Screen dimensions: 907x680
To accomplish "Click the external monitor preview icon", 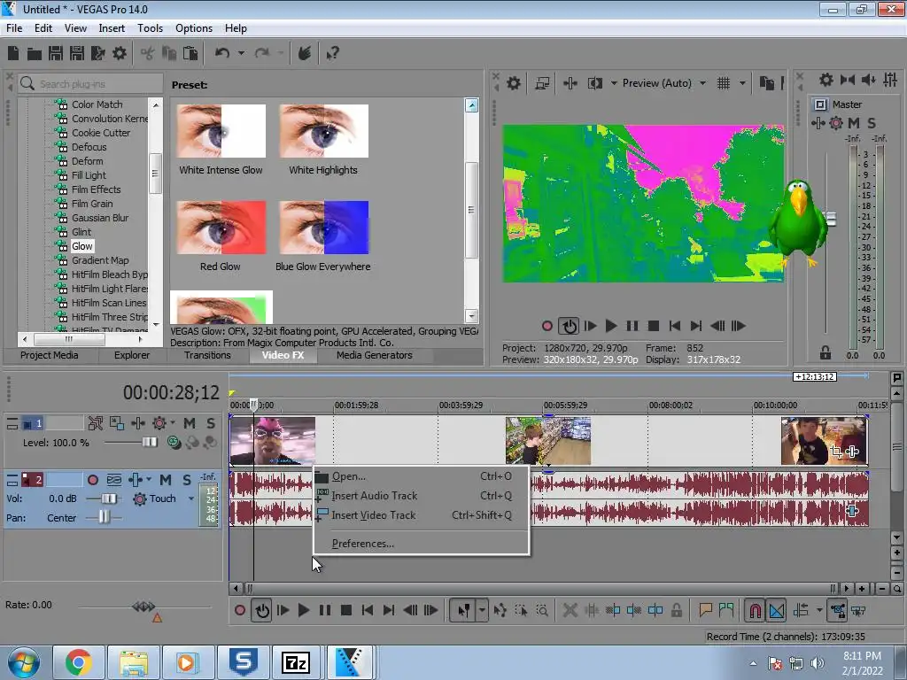I will tap(542, 83).
